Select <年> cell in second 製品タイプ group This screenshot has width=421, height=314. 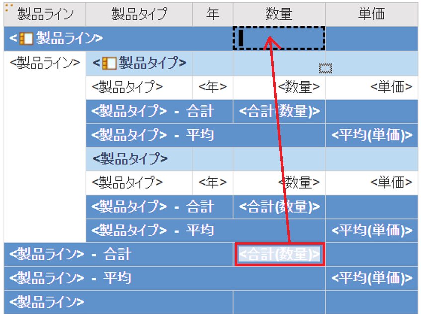click(x=213, y=183)
